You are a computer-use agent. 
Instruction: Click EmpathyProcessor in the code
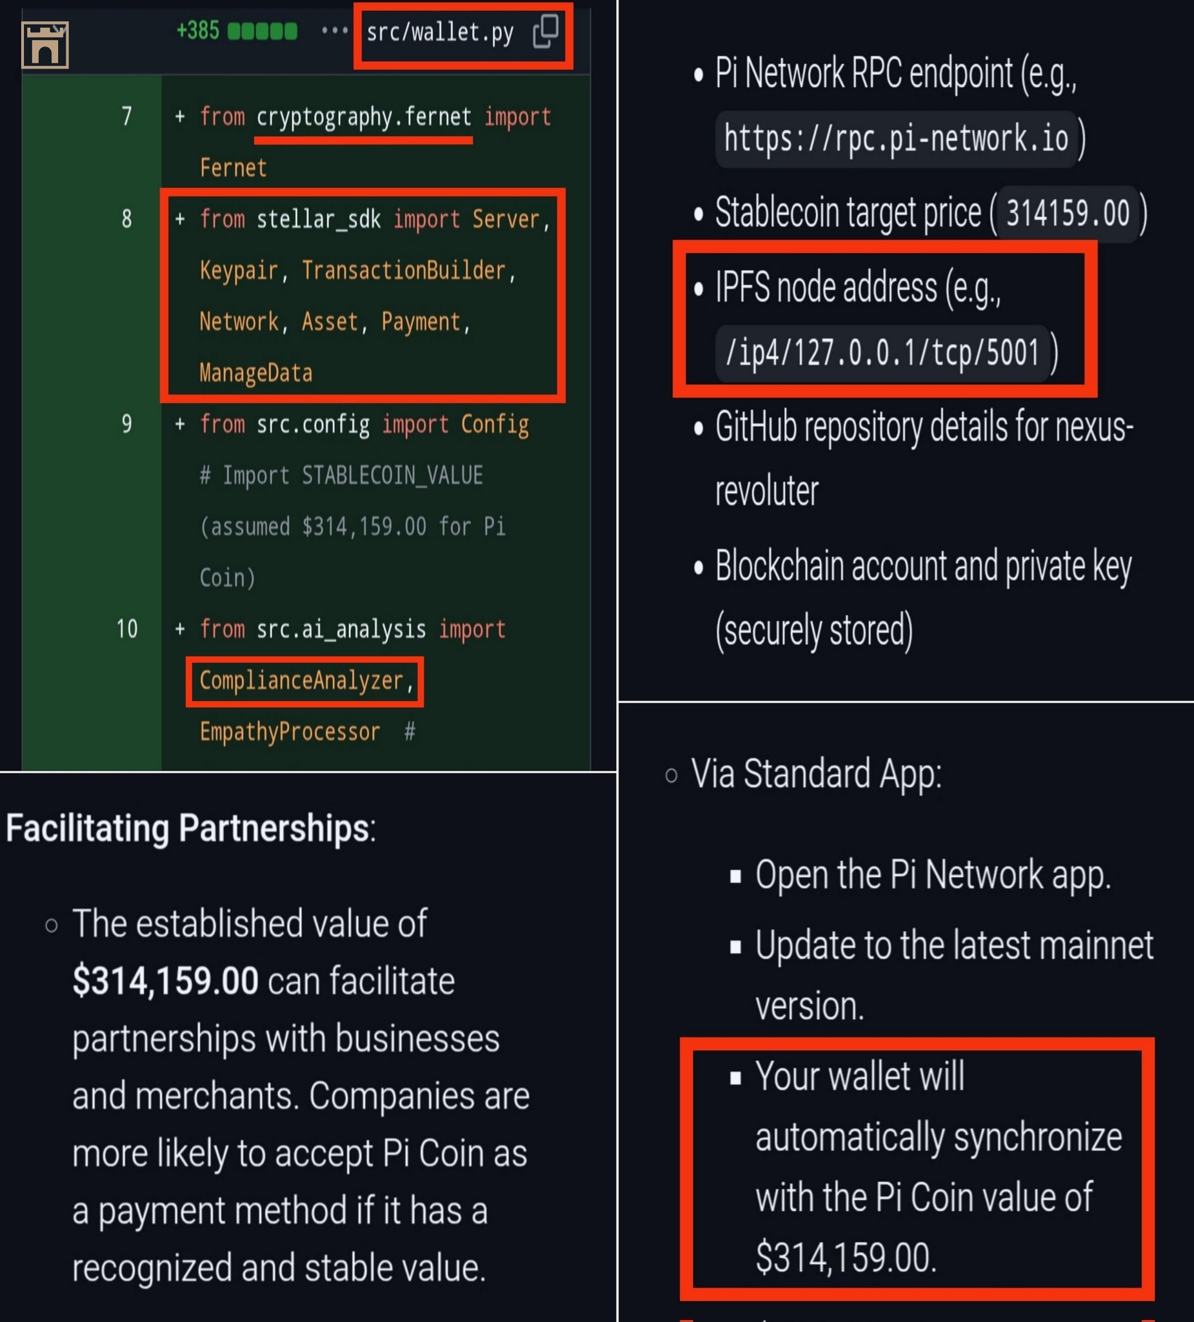click(290, 732)
